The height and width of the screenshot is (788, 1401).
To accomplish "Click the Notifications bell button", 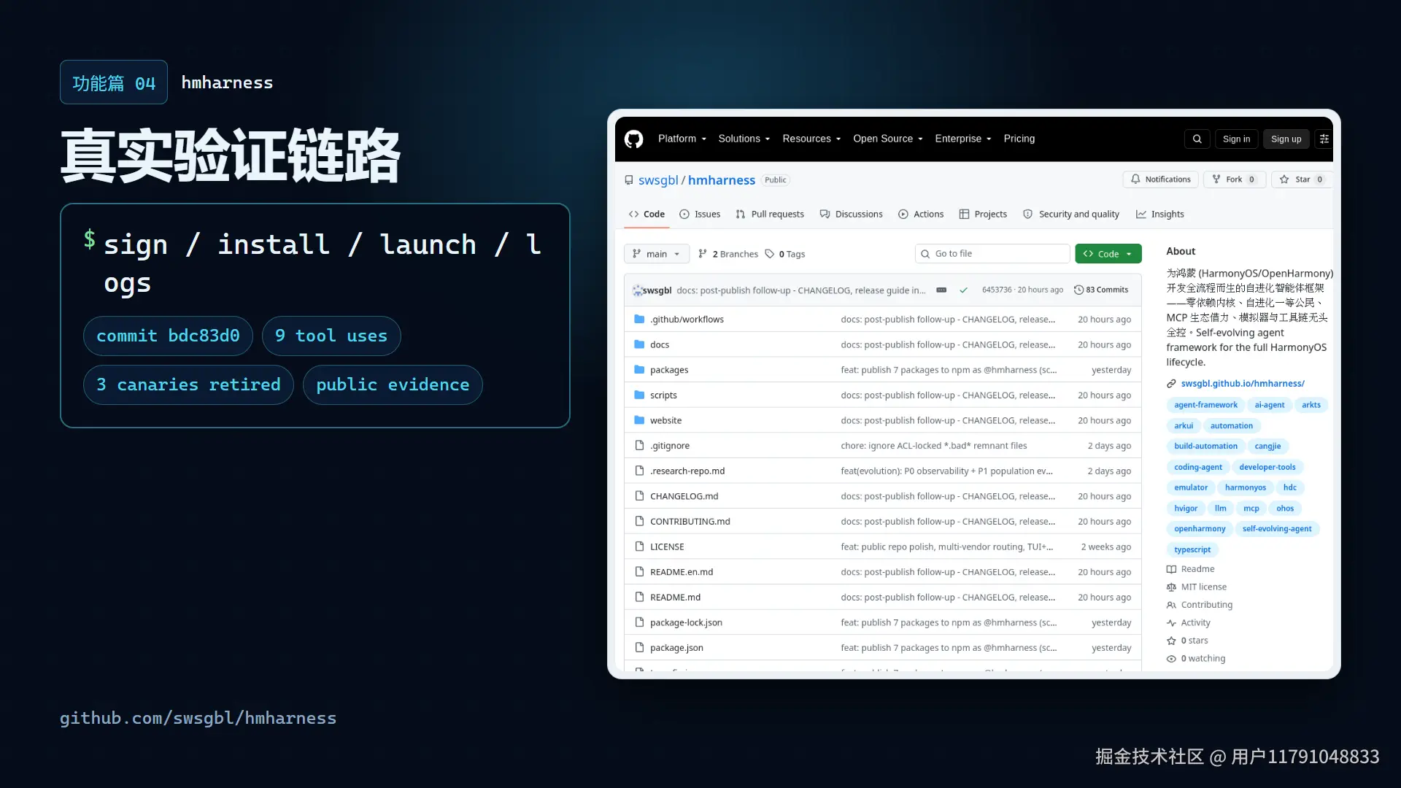I will click(x=1160, y=179).
